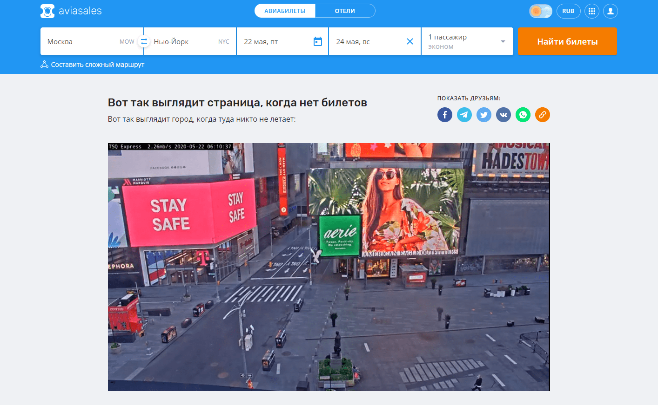Open the departure date calendar icon
The height and width of the screenshot is (405, 658).
point(318,41)
